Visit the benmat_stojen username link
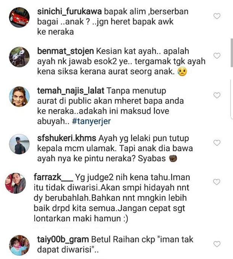This screenshot has height=259, width=233. (66, 51)
